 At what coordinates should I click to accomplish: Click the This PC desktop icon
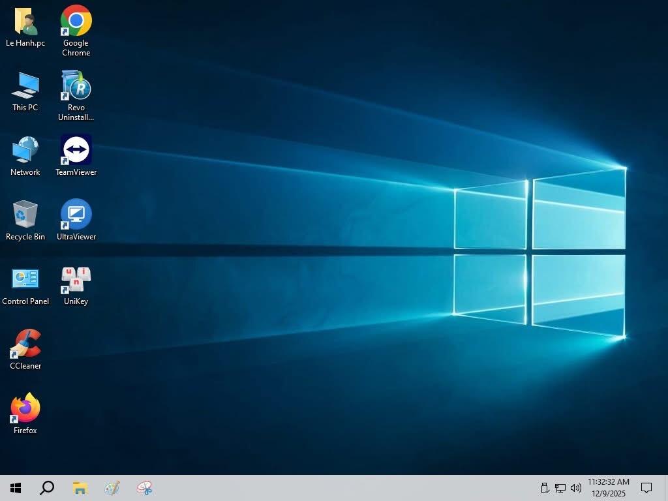click(25, 86)
